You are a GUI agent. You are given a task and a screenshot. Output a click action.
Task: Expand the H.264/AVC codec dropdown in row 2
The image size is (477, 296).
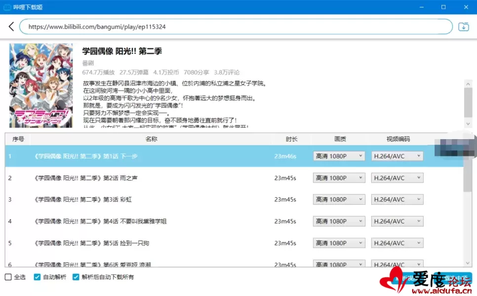click(397, 178)
